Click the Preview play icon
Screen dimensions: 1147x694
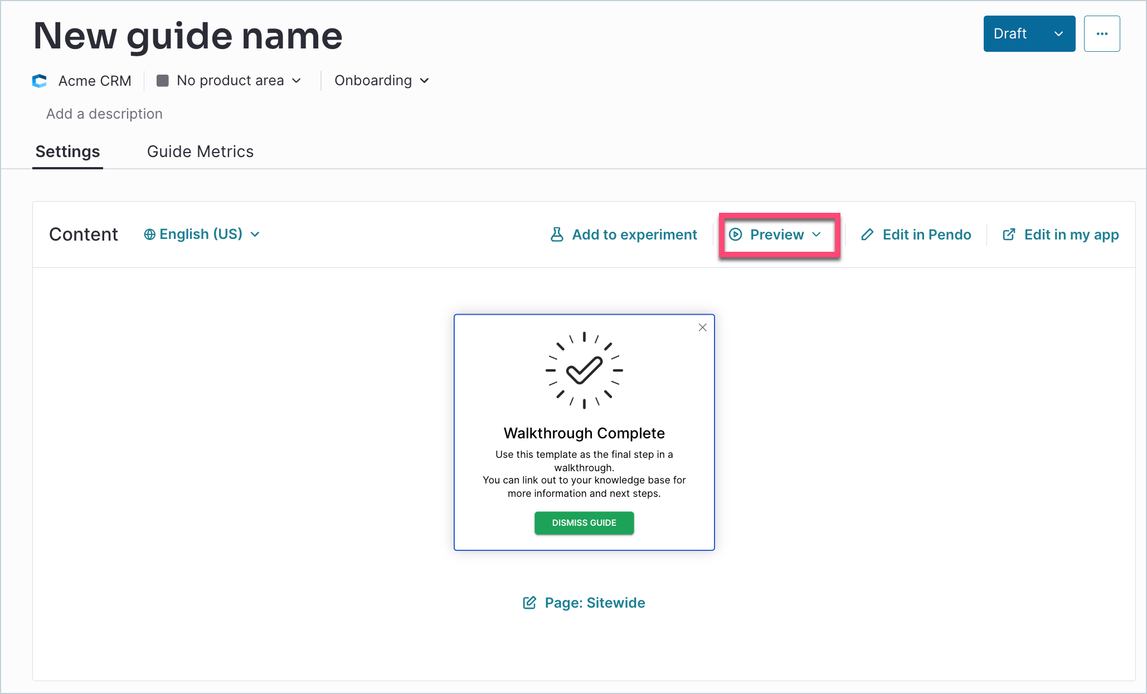click(736, 234)
